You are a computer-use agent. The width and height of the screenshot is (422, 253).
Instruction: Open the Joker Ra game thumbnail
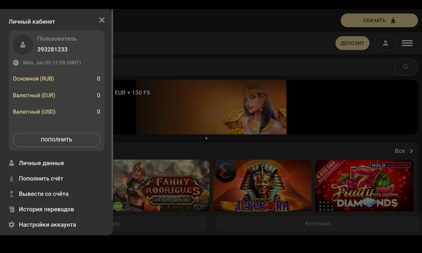click(x=262, y=186)
